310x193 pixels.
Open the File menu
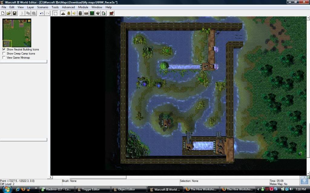(4, 7)
